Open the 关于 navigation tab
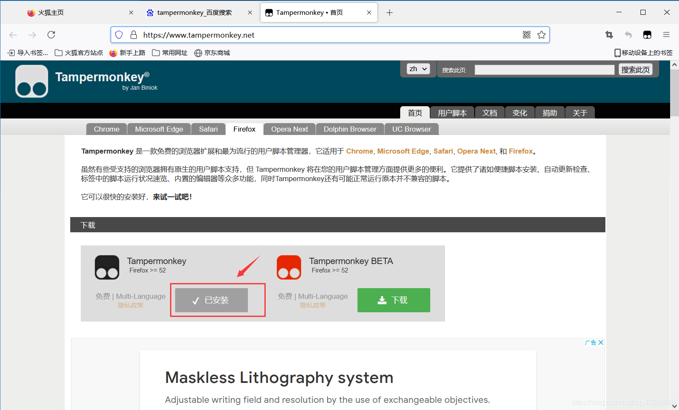 (580, 113)
